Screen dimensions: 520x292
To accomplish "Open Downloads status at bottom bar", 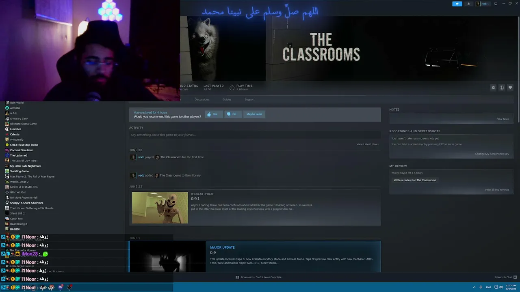I will point(258,277).
